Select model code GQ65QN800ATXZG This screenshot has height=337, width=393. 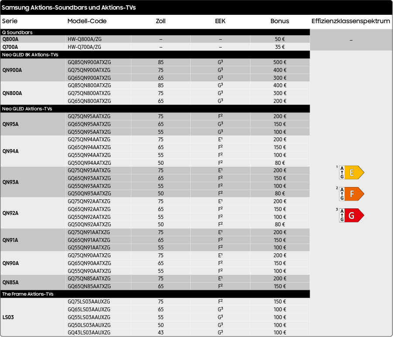point(89,101)
